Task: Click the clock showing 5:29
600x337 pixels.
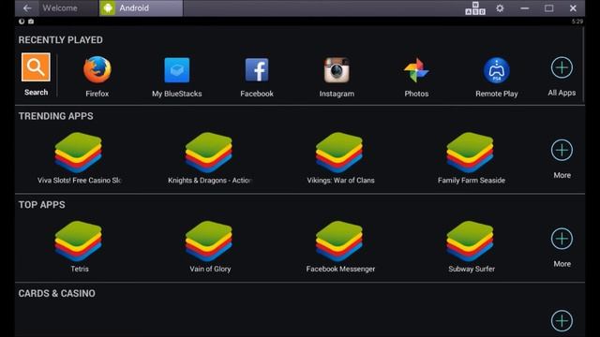Action: point(577,22)
